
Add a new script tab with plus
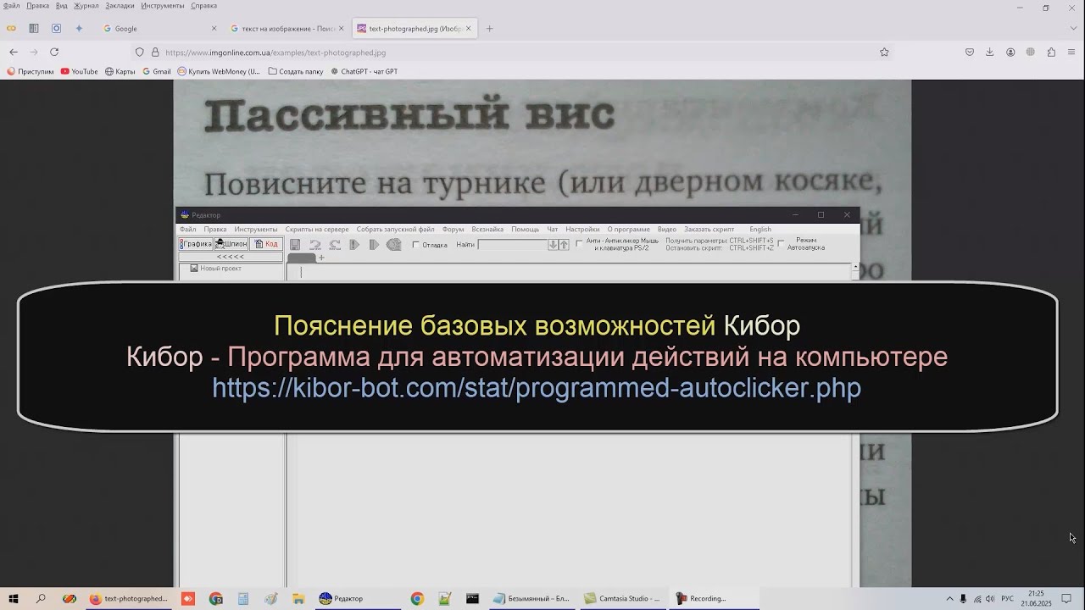click(321, 257)
